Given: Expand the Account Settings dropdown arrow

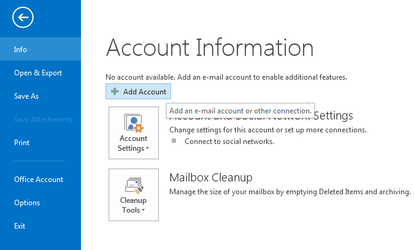Looking at the screenshot, I should point(147,149).
